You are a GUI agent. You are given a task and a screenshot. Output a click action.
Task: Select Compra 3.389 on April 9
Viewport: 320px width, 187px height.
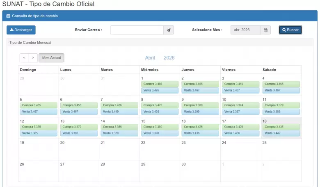200,105
